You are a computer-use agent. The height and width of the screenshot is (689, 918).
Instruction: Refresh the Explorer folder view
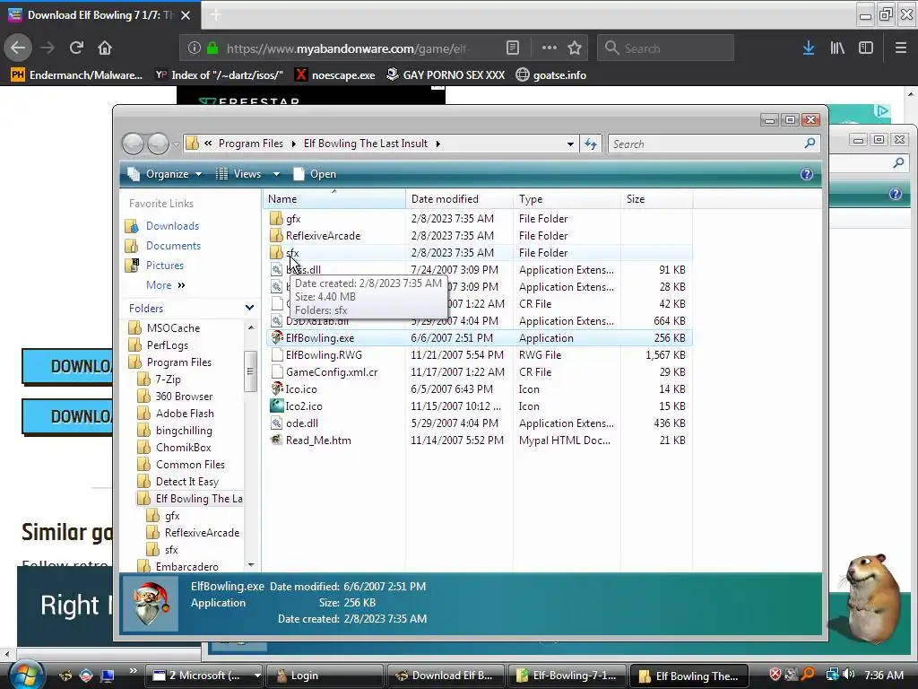point(591,144)
